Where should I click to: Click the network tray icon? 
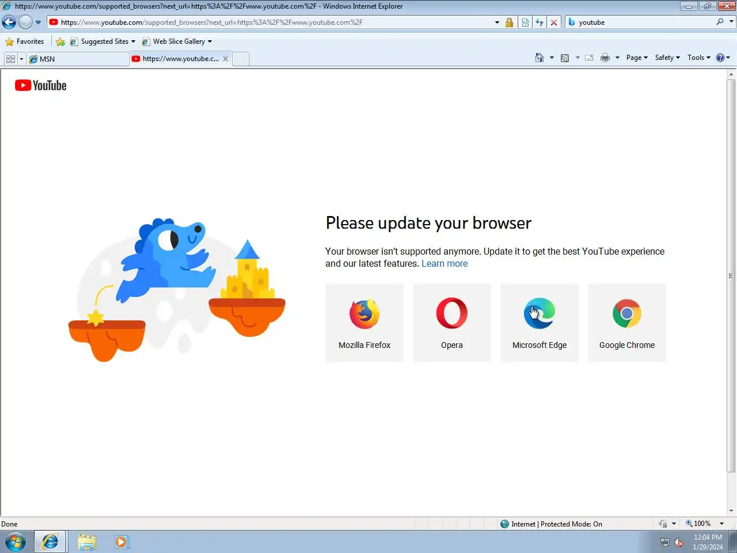(665, 542)
